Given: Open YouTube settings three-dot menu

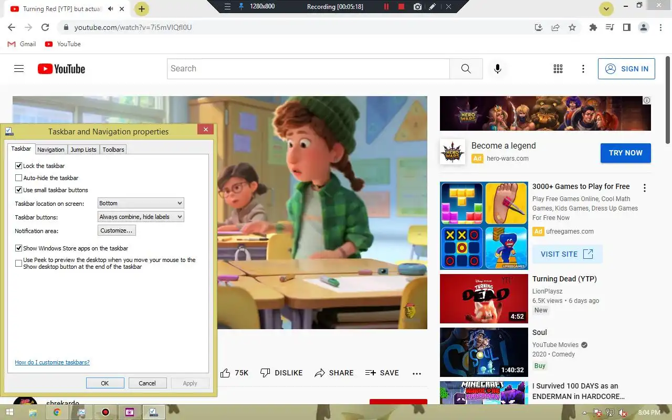Looking at the screenshot, I should point(583,69).
